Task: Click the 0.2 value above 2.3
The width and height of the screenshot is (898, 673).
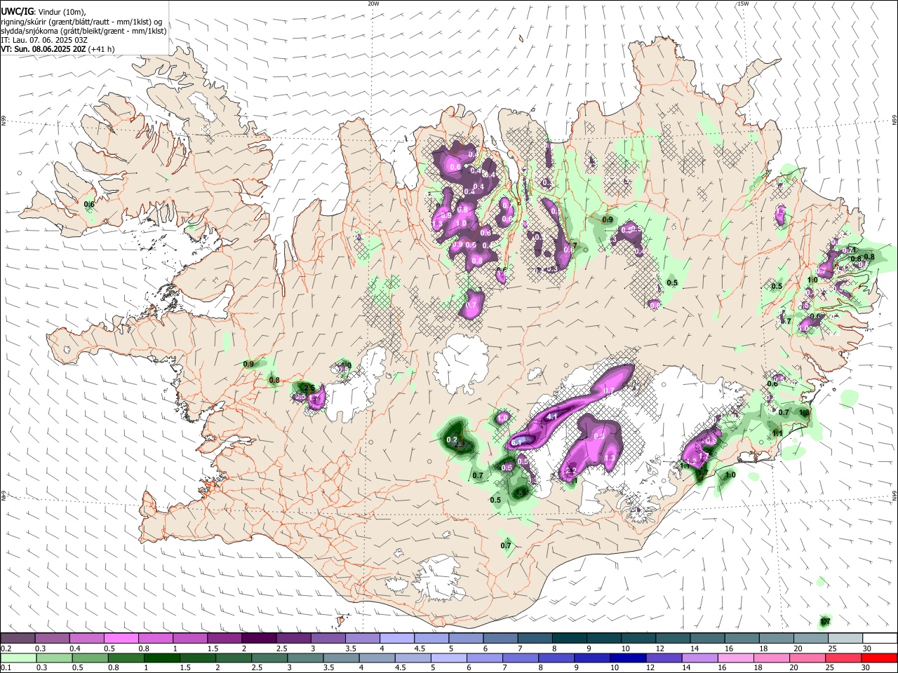Action: (453, 440)
